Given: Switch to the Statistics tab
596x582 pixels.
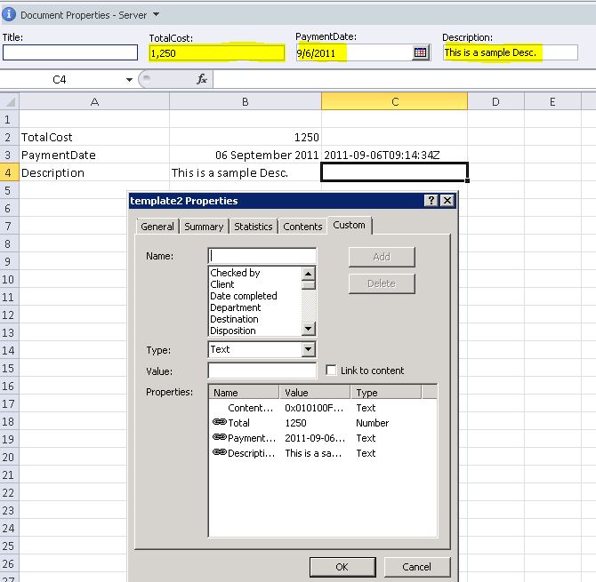Looking at the screenshot, I should (x=253, y=227).
